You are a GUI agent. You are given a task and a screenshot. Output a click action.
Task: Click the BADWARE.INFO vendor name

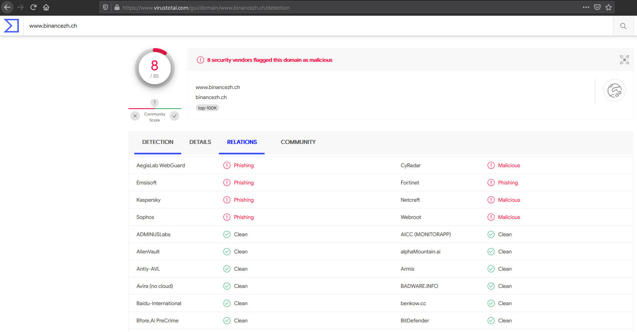click(419, 286)
